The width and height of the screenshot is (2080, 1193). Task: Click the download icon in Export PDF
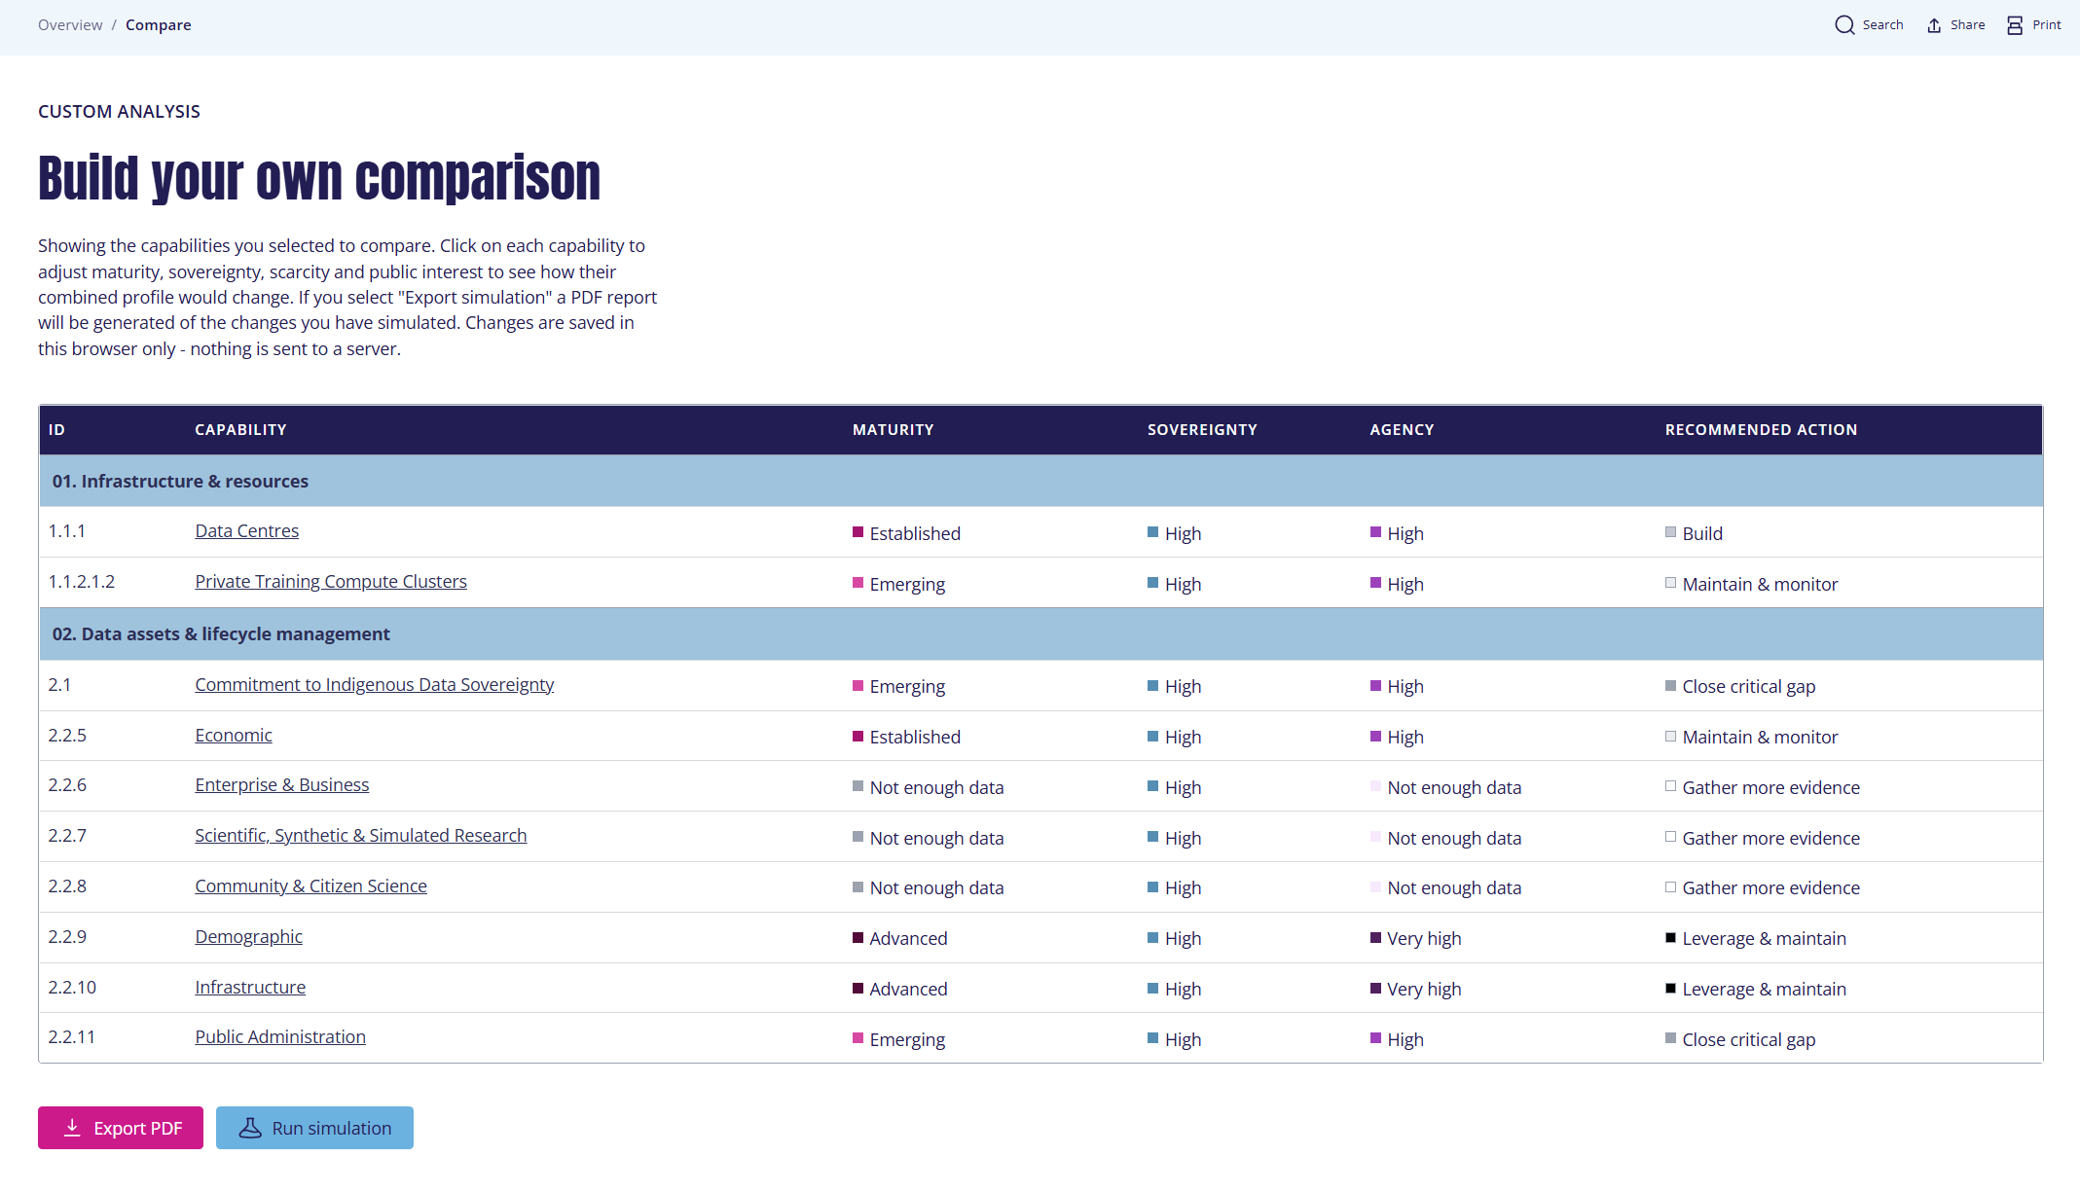pyautogui.click(x=72, y=1127)
